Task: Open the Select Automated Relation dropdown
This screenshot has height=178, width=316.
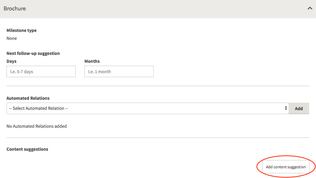Action: 148,108
